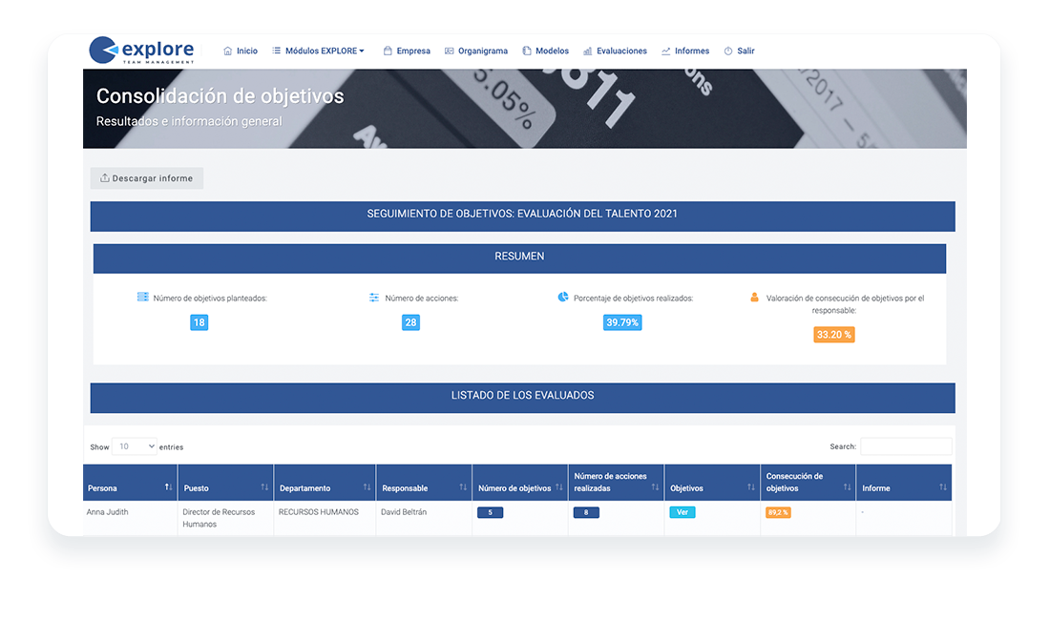Open the Evaluaciones bar chart section
Viewport: 1050px width, 620px height.
(x=615, y=51)
